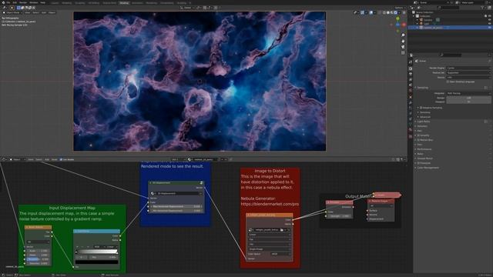
Task: Click the ColorRamp black color swatch
Action: pyautogui.click(x=97, y=262)
